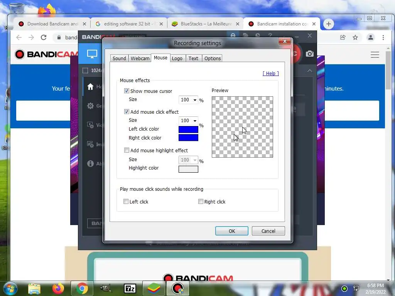The height and width of the screenshot is (296, 395).
Task: Open 7-Zip taskbar icon
Action: click(x=130, y=288)
